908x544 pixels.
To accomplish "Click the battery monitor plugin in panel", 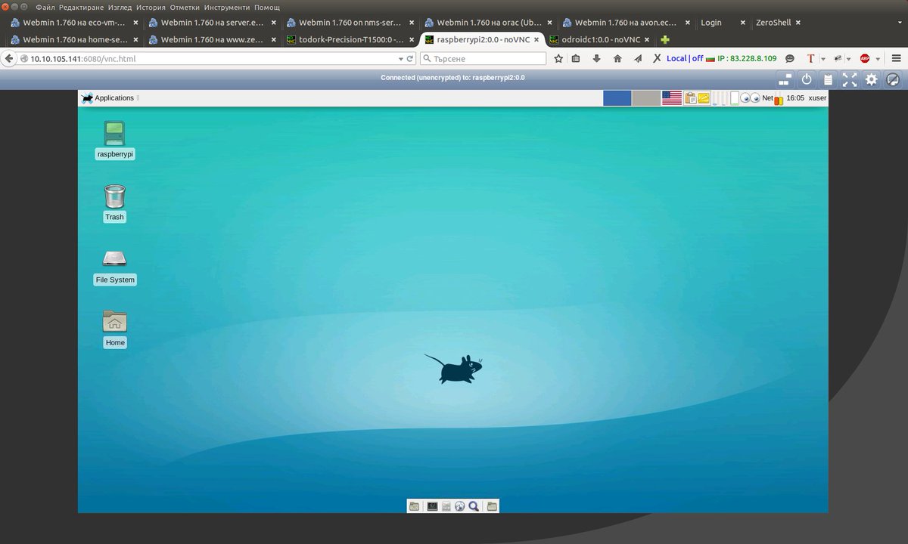I will pos(735,98).
